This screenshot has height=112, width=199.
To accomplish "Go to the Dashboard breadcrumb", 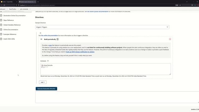I will coord(2,9).
